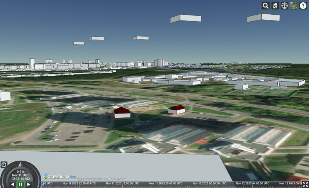Play the animation forward

[29, 184]
